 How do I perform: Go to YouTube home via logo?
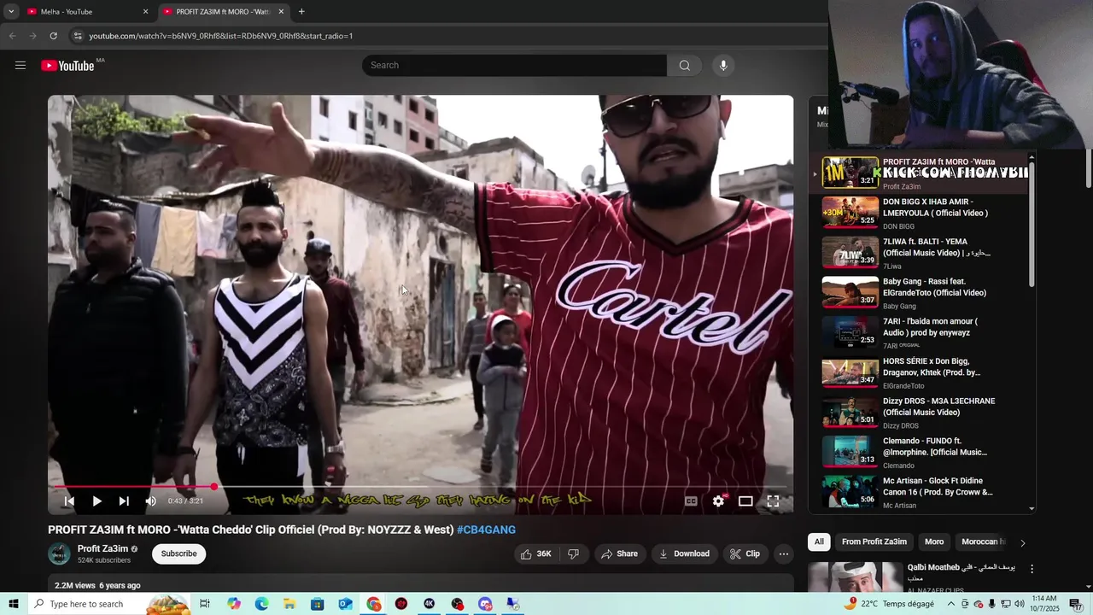click(67, 66)
